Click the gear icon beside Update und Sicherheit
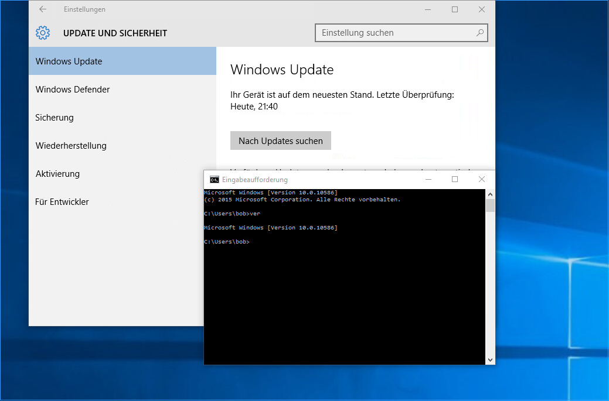This screenshot has width=609, height=401. coord(43,33)
